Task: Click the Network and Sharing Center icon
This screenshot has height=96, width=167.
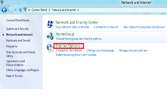Action: [50, 24]
